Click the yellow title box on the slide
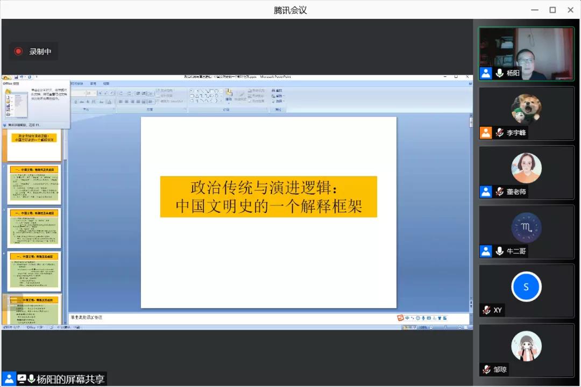The image size is (581, 387). click(268, 197)
